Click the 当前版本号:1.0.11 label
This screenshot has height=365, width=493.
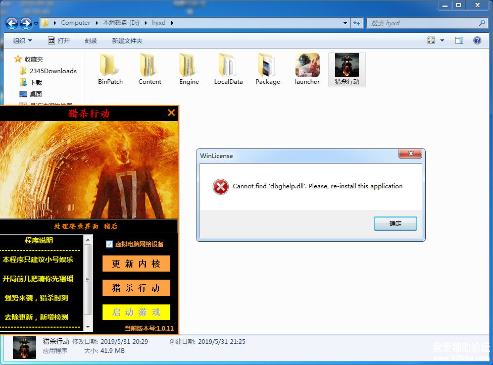(x=149, y=328)
